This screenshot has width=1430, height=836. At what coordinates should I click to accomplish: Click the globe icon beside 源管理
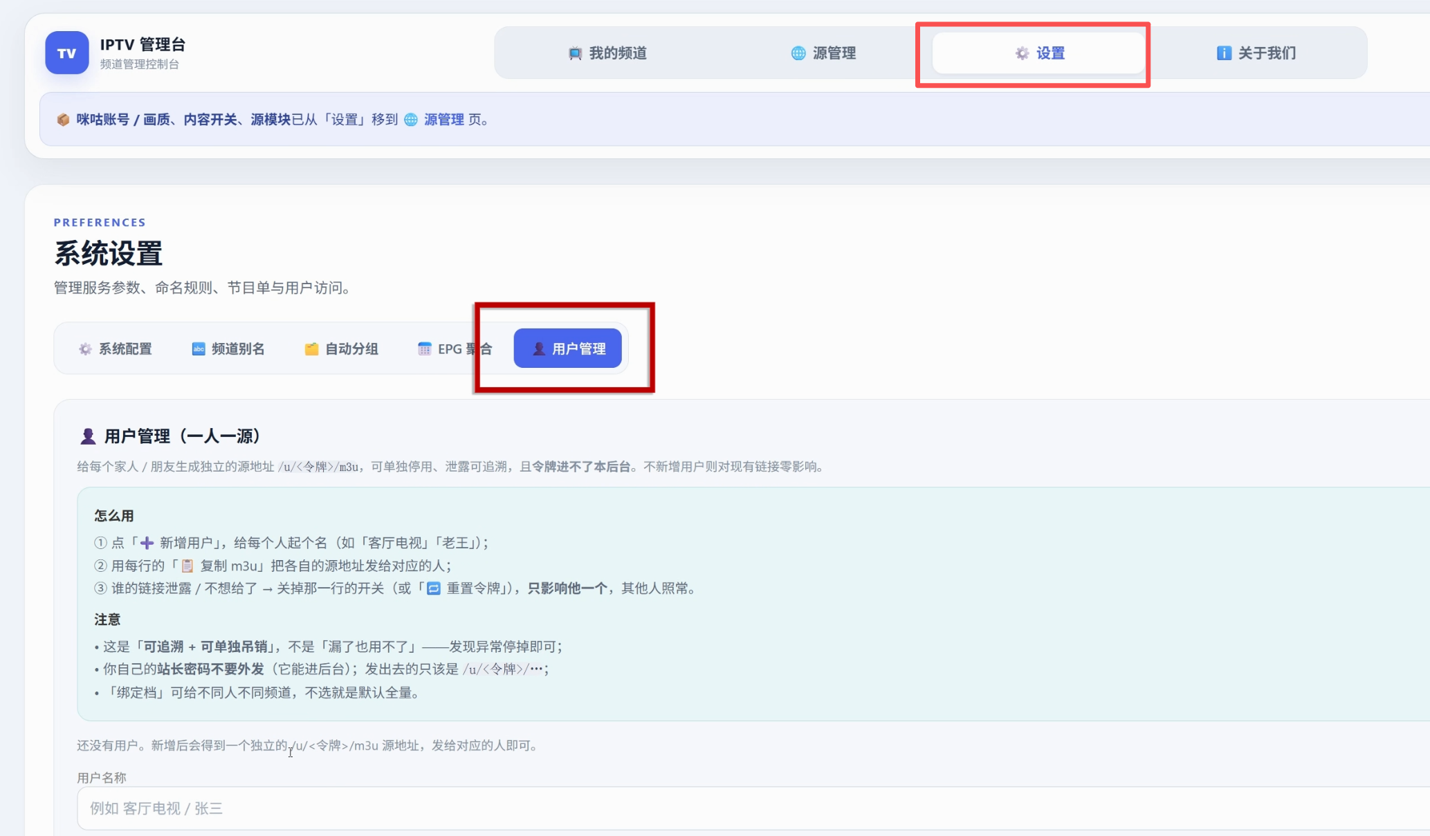click(798, 53)
